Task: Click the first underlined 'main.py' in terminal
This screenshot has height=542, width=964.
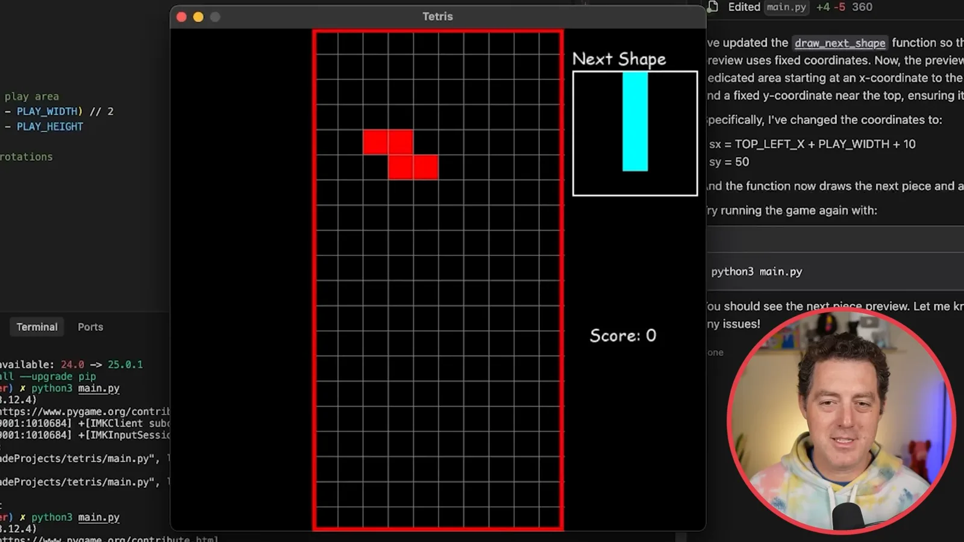Action: pos(99,388)
